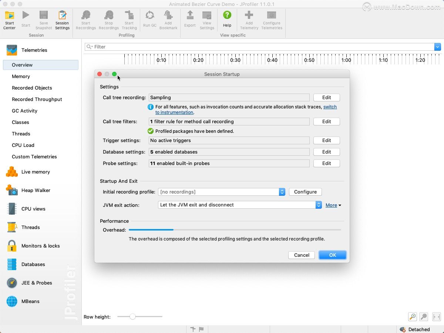Click the Add Bookmark icon

[168, 20]
